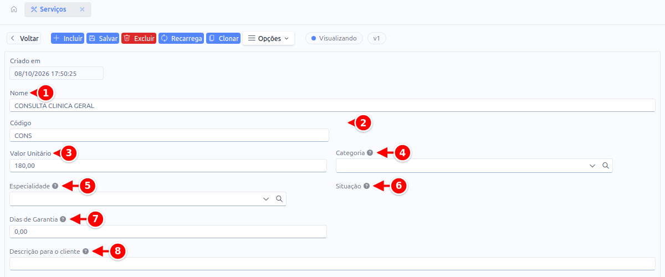Click the Criado em date field
The image size is (665, 277).
[57, 73]
